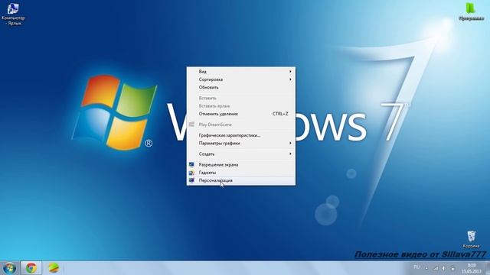The height and width of the screenshot is (275, 490).
Task: Choose Сортировка in the context menu
Action: click(241, 79)
